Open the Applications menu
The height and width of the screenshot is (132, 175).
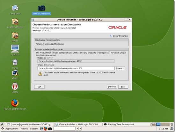[12, 129]
